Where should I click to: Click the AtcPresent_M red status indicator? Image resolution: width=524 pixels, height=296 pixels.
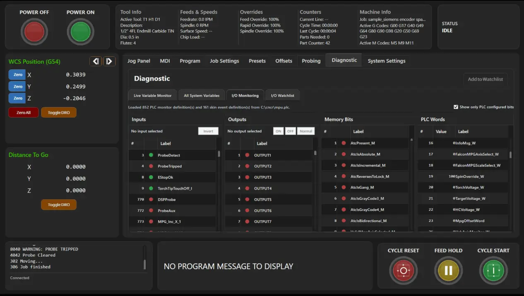point(344,143)
